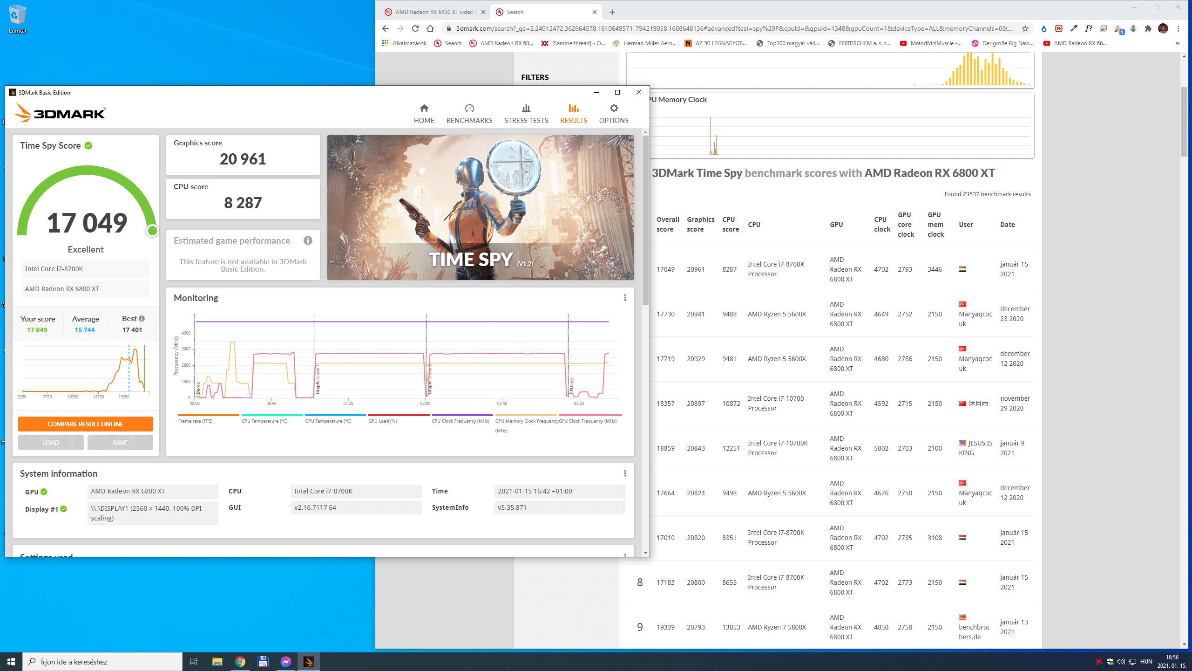The image size is (1192, 671).
Task: Click the 3DMark logo
Action: pos(60,113)
